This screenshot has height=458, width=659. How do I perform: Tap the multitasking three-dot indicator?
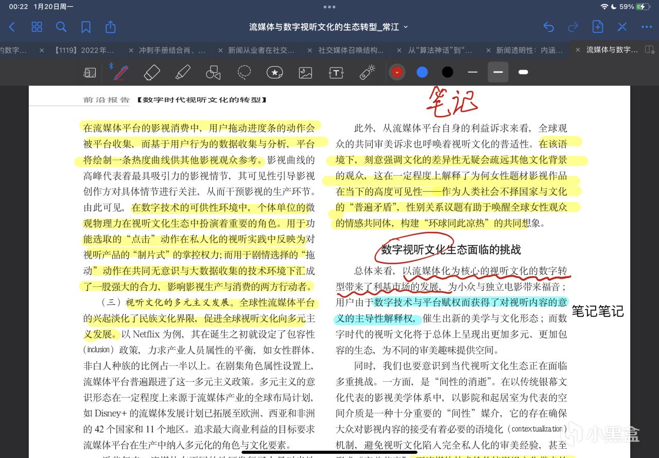point(329,7)
